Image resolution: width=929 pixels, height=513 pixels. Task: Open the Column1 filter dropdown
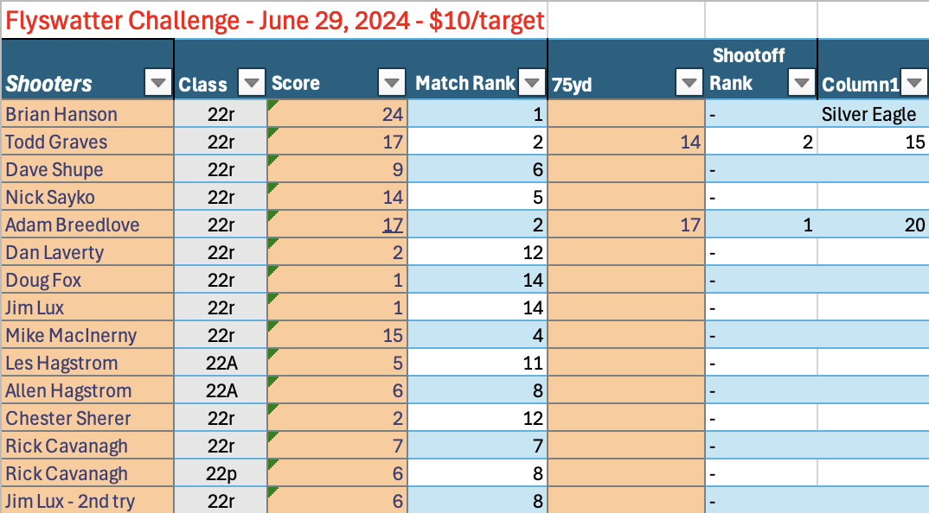[913, 83]
